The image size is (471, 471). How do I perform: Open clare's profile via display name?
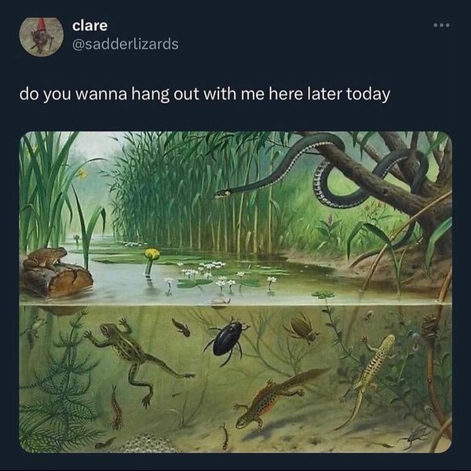[89, 26]
